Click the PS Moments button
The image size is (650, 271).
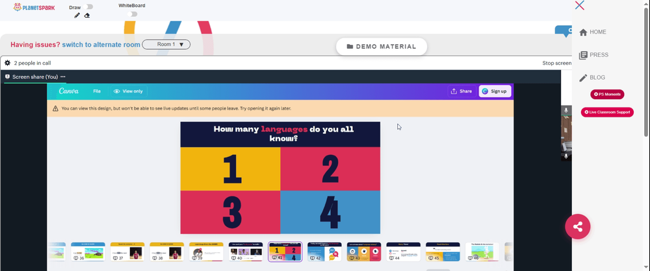[x=607, y=95]
